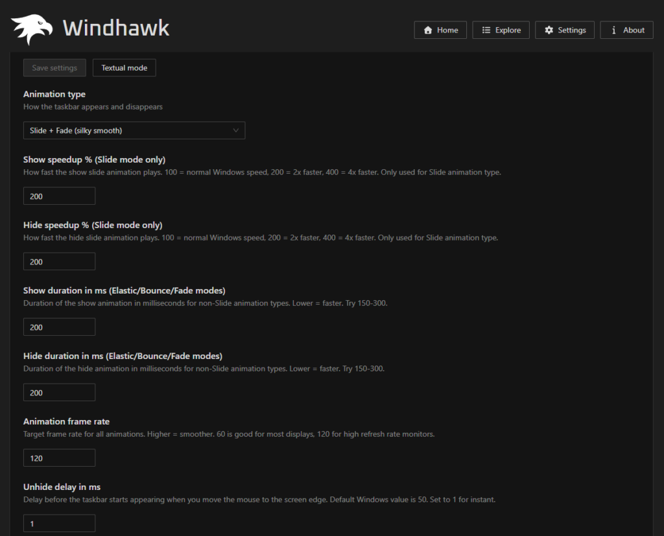The height and width of the screenshot is (536, 664).
Task: Click the info icon in About button
Action: pos(613,30)
